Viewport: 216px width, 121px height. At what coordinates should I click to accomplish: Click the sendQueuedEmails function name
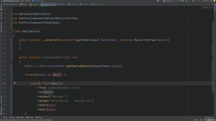54,57
